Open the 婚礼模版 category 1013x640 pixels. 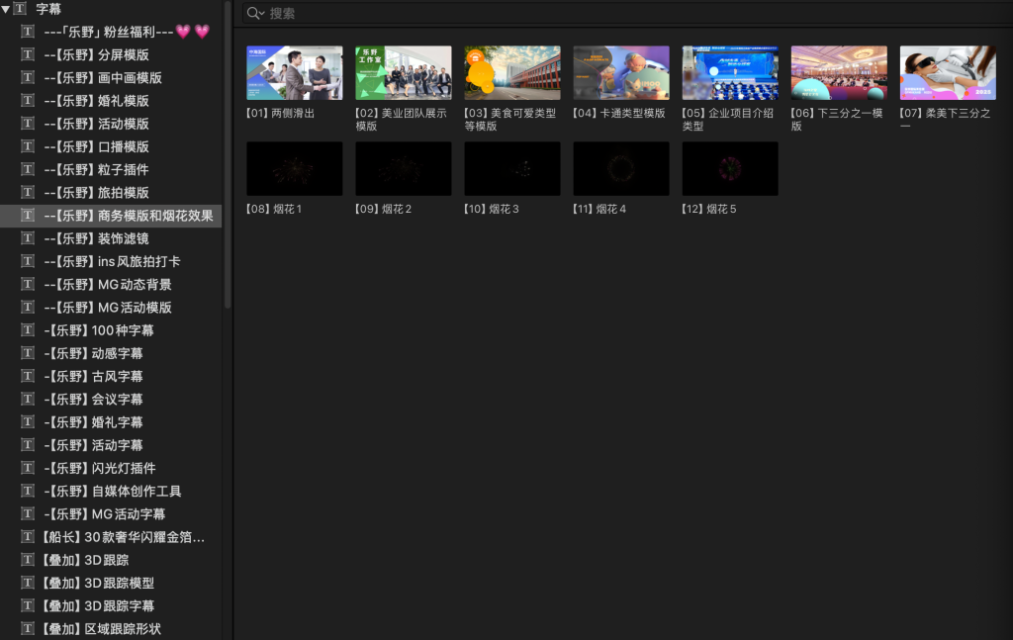point(111,101)
